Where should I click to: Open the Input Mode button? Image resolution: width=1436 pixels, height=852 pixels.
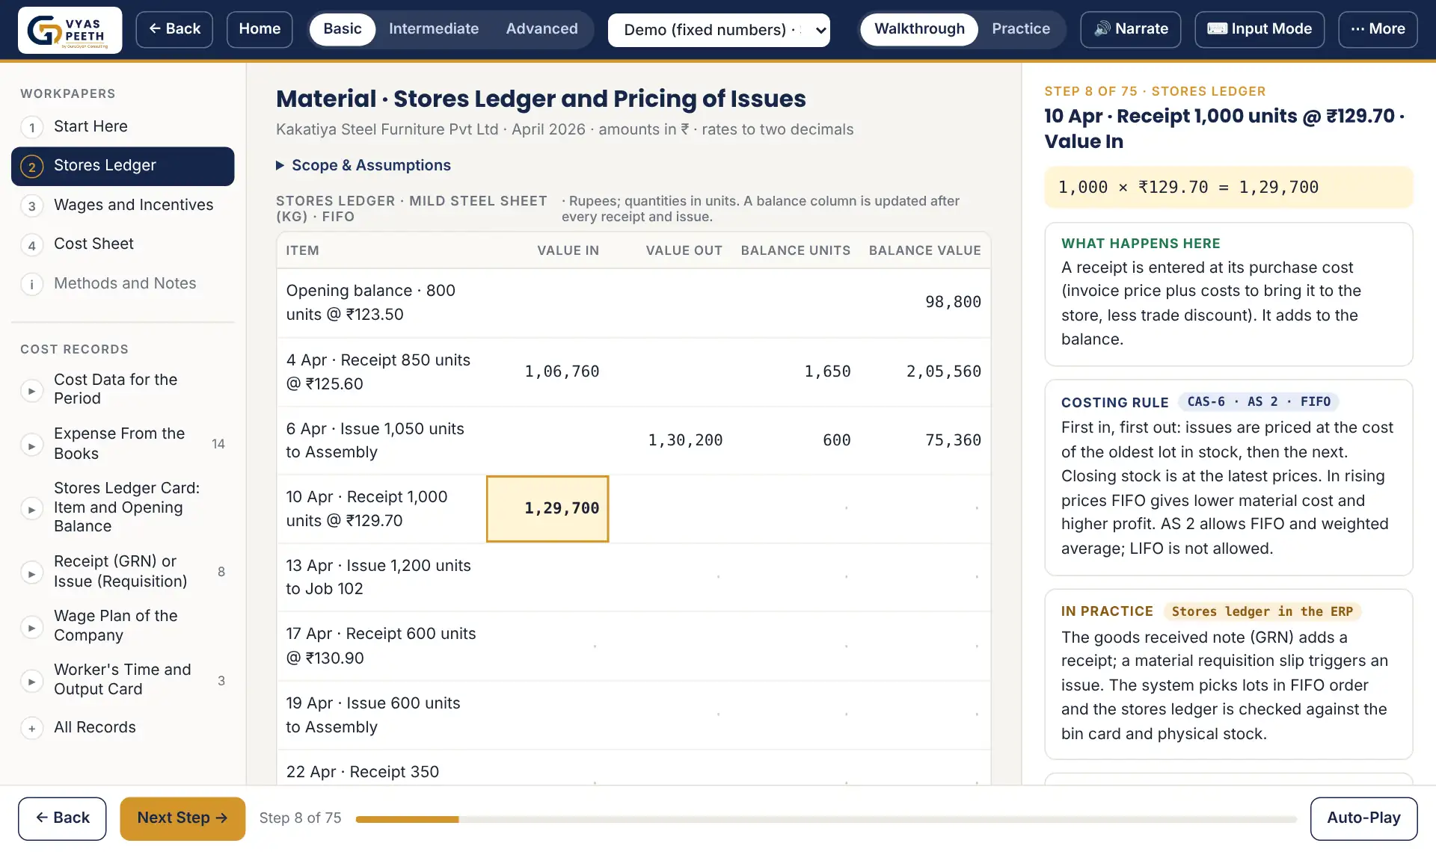click(1259, 29)
